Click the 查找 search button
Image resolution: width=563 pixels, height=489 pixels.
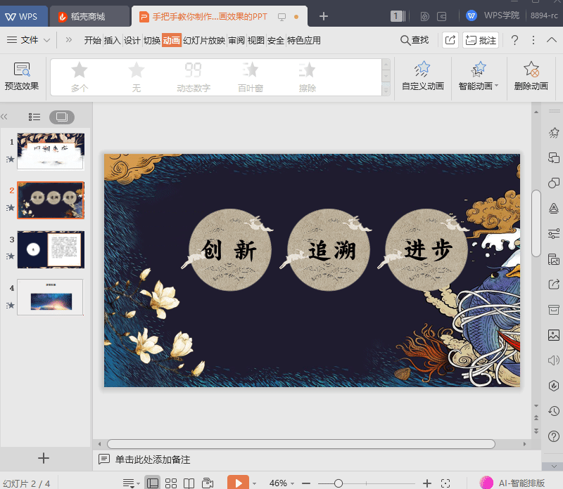pos(415,40)
